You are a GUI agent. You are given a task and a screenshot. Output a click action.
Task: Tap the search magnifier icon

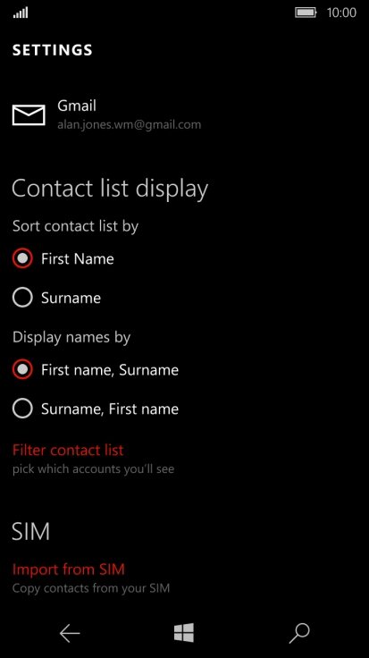[x=299, y=633]
